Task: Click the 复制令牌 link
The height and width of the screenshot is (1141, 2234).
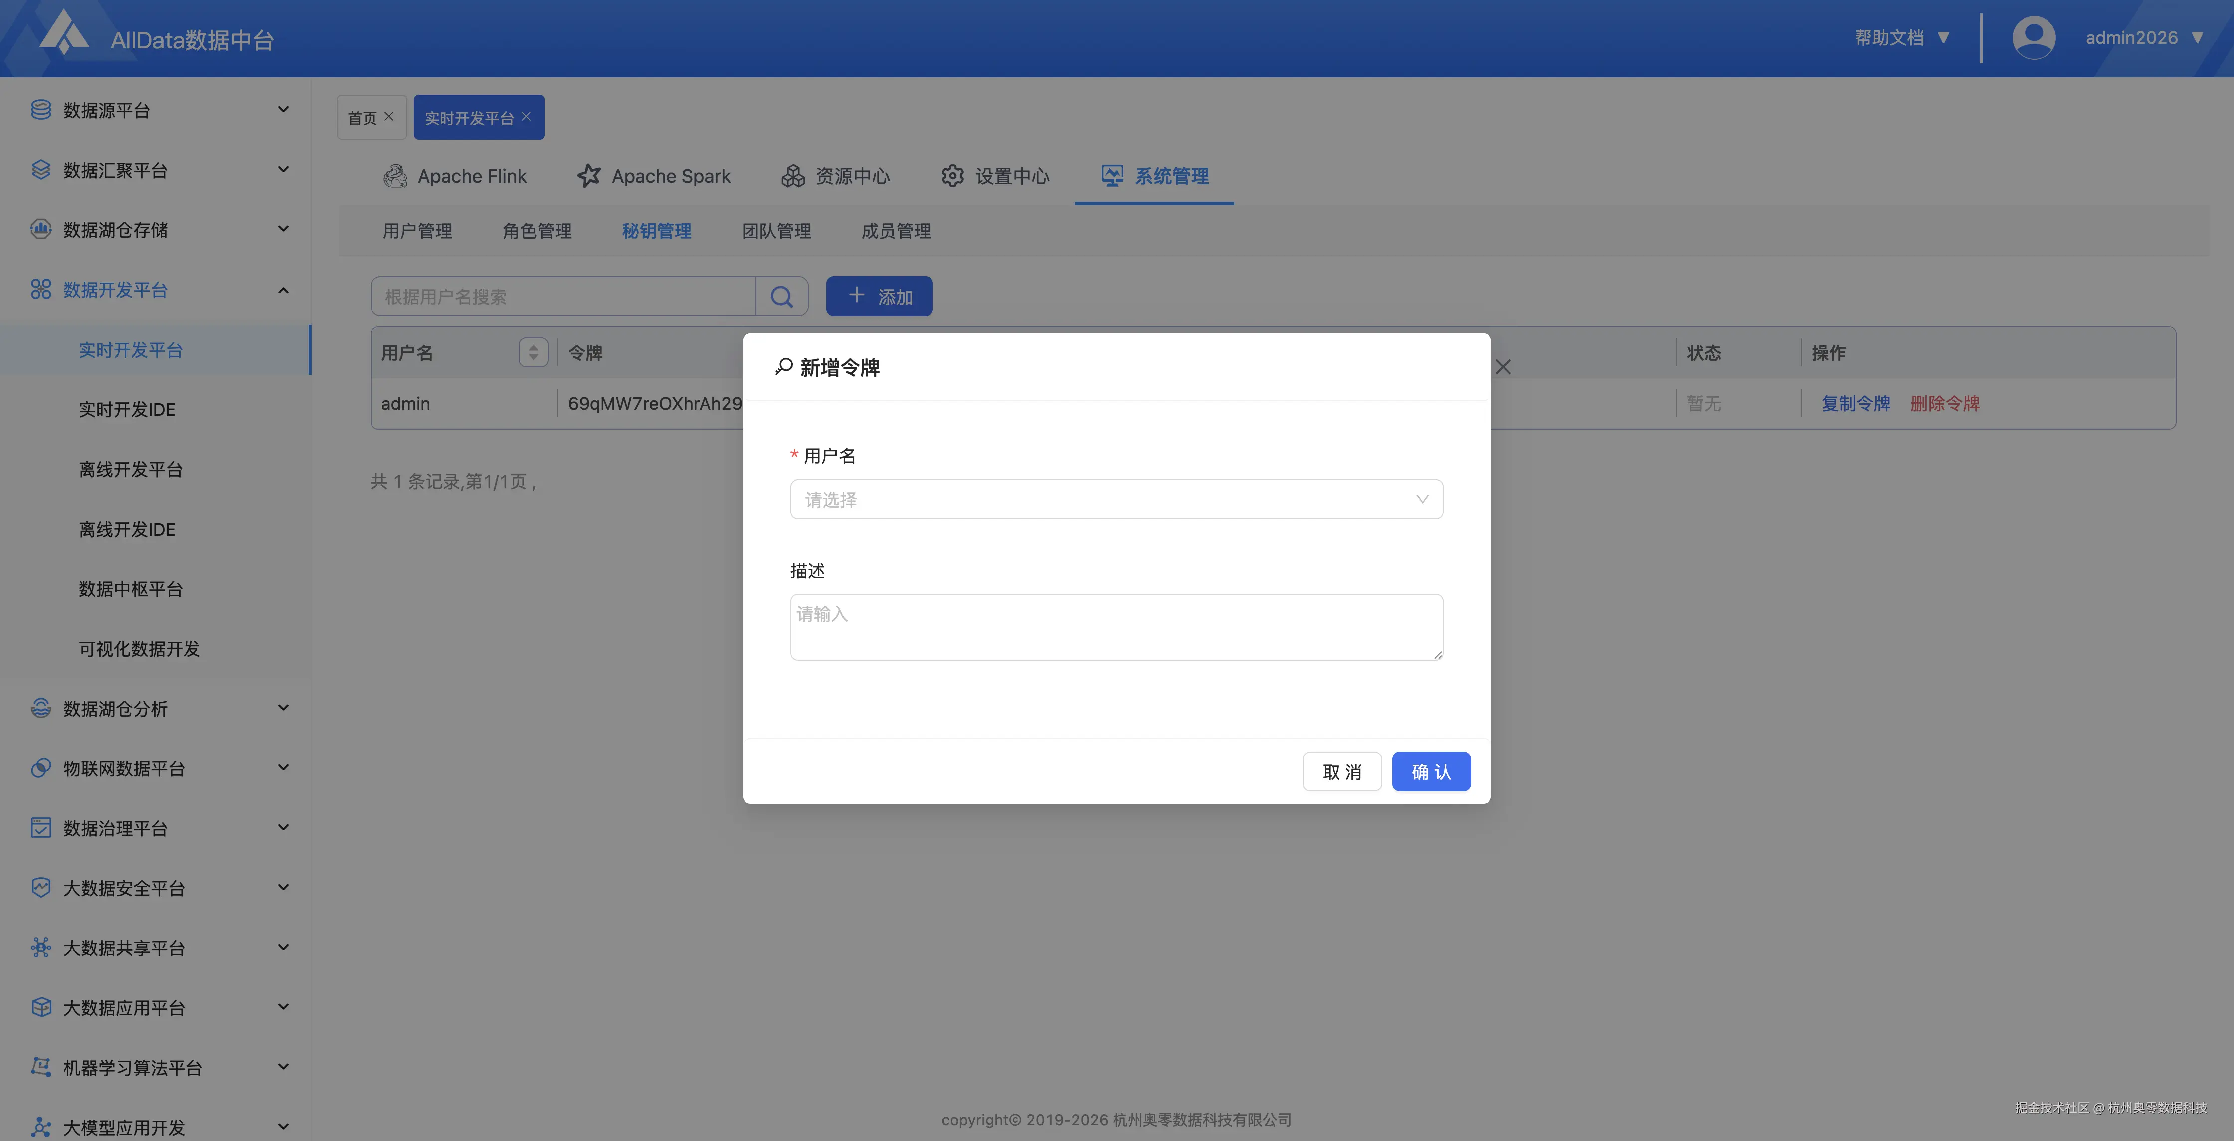Action: pyautogui.click(x=1855, y=403)
